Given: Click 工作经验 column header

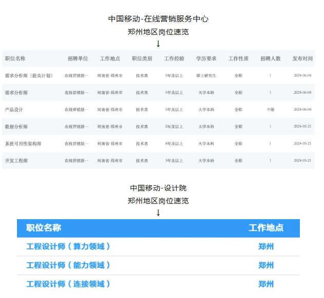Looking at the screenshot, I should tap(174, 59).
